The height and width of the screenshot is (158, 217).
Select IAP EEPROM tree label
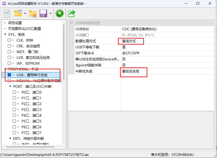(28, 63)
